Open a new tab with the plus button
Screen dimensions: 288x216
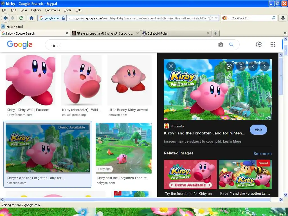click(216, 33)
